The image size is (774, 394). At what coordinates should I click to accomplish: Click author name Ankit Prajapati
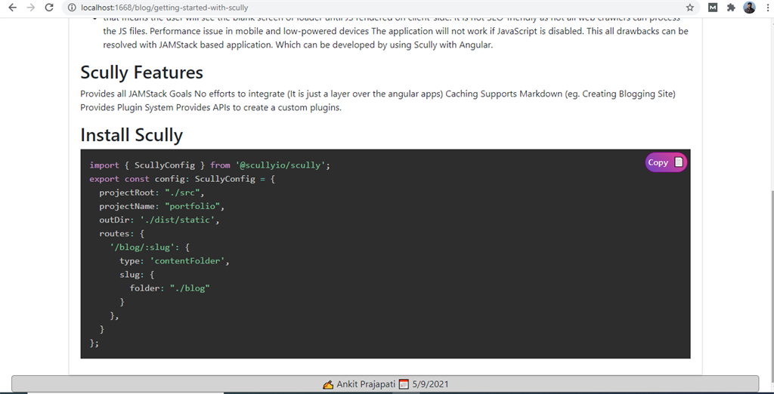tap(366, 383)
